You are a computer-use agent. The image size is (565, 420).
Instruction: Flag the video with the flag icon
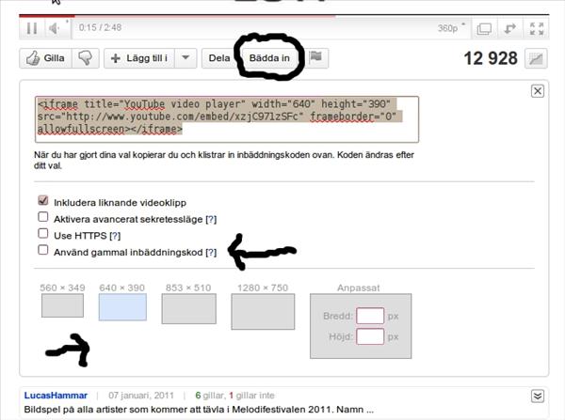point(316,57)
